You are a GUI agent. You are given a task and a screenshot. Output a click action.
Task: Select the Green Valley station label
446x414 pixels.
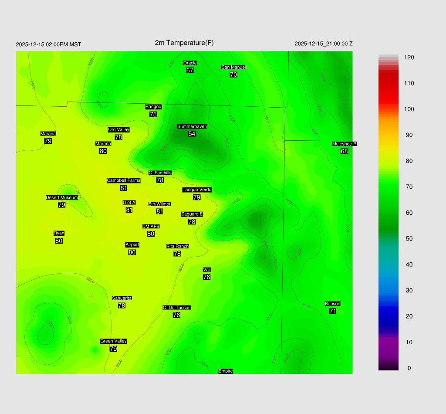coord(113,341)
